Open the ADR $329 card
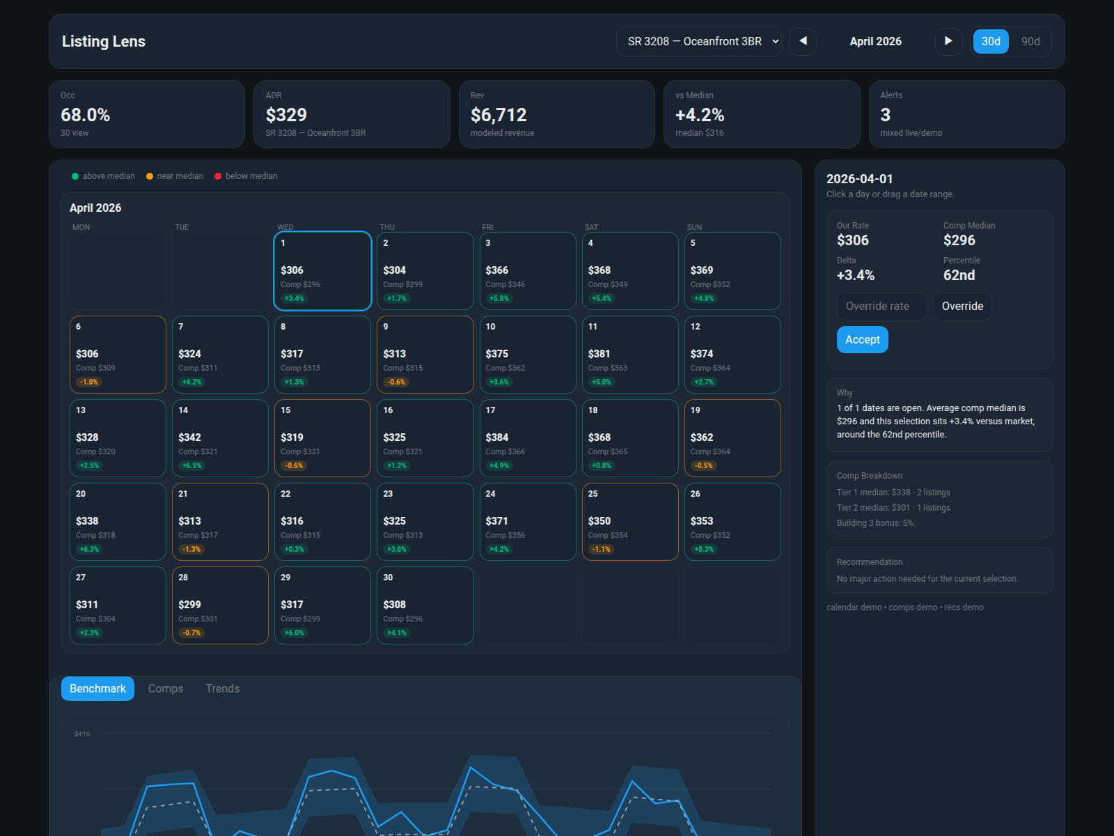This screenshot has height=836, width=1114. tap(352, 114)
